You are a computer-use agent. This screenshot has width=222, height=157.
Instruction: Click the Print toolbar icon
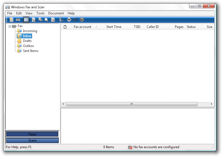tap(69, 20)
